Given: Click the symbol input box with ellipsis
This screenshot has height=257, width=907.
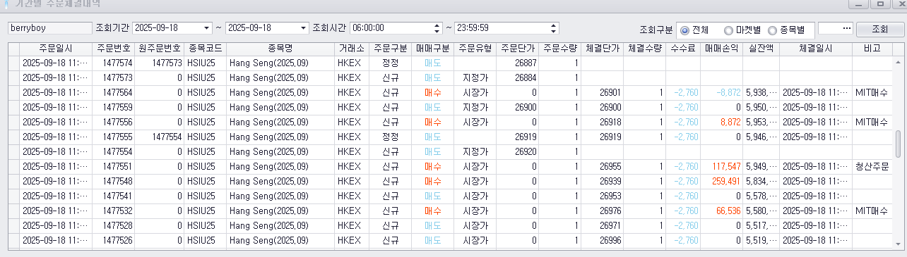Looking at the screenshot, I should tap(835, 28).
